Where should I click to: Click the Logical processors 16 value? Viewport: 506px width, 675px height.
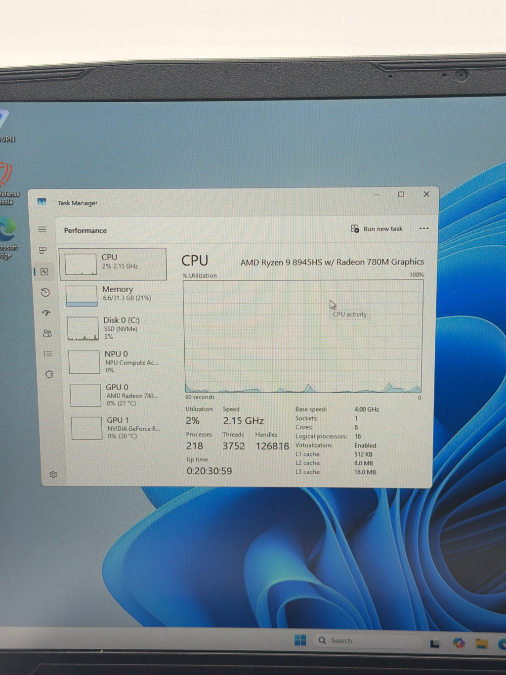[x=358, y=437]
